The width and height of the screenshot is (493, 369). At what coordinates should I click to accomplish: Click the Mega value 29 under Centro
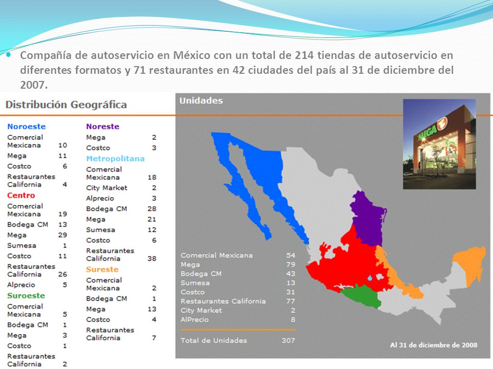pos(63,235)
